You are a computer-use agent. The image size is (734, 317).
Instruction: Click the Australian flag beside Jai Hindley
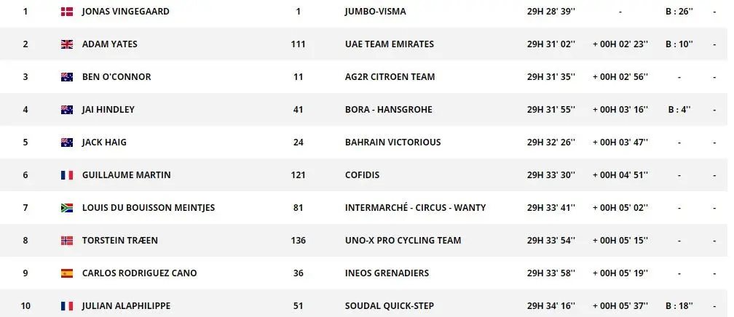[x=67, y=110]
